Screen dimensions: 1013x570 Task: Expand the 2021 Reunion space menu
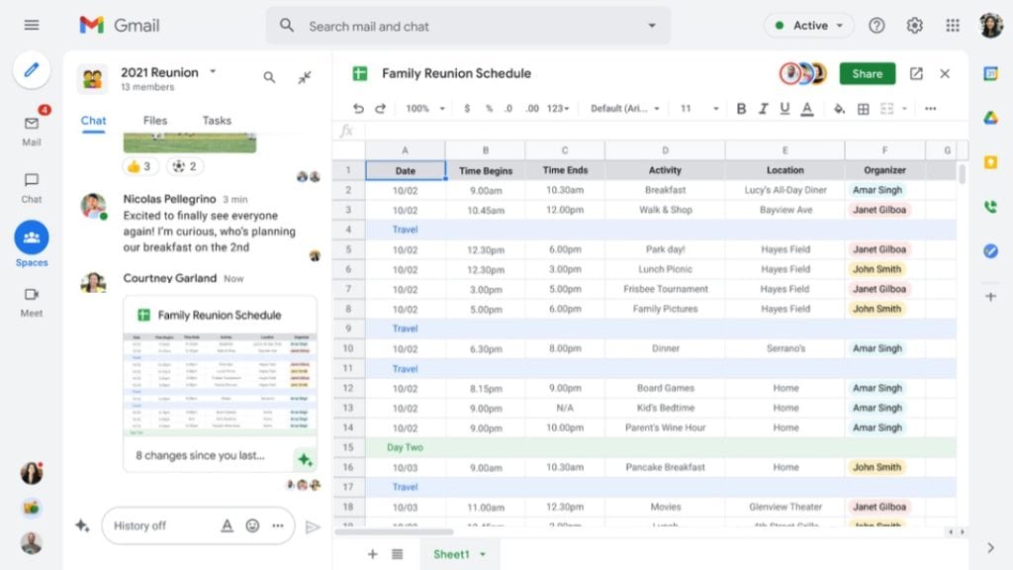213,71
